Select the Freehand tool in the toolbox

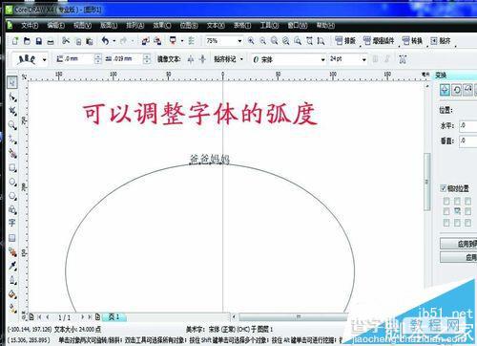(12, 140)
